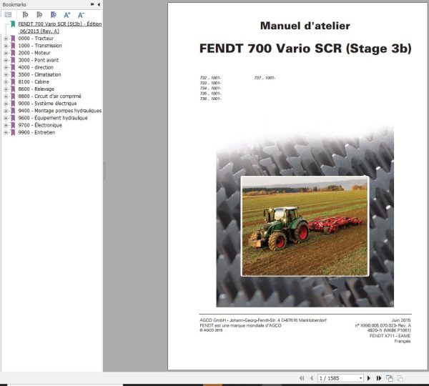The image size is (429, 386).
Task: Expand the 9000 - Système électrique bookmark
Action: click(x=6, y=104)
